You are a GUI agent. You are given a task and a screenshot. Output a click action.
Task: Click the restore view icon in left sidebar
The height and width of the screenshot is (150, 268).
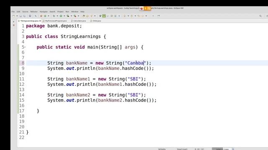coord(14,22)
